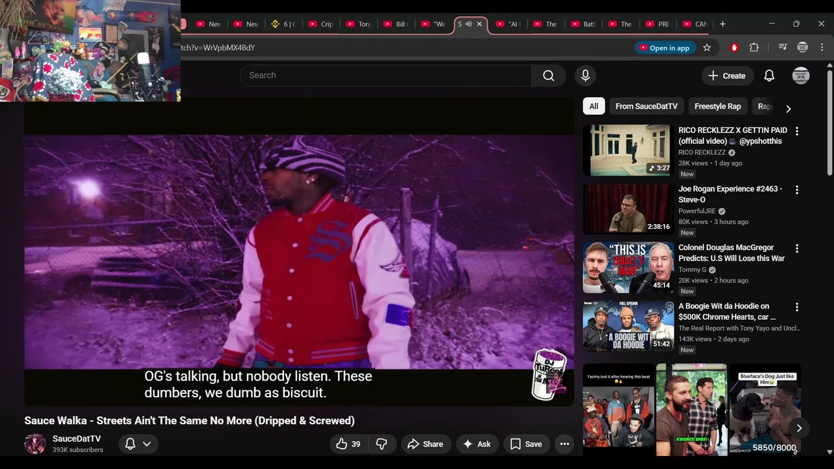Open Tommy G channel link

click(692, 270)
